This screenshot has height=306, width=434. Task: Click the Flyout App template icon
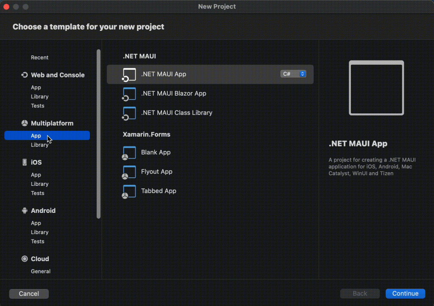click(x=129, y=172)
